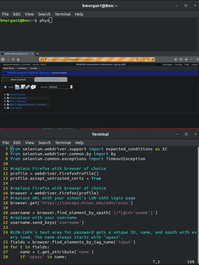199x265 pixels.
Task: Expand Block 1: Kinematics
Action: click(5, 101)
